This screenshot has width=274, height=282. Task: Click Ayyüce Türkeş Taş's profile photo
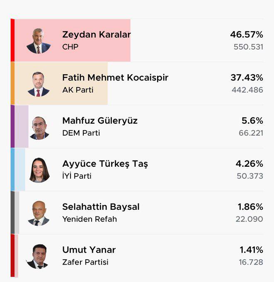(x=39, y=170)
